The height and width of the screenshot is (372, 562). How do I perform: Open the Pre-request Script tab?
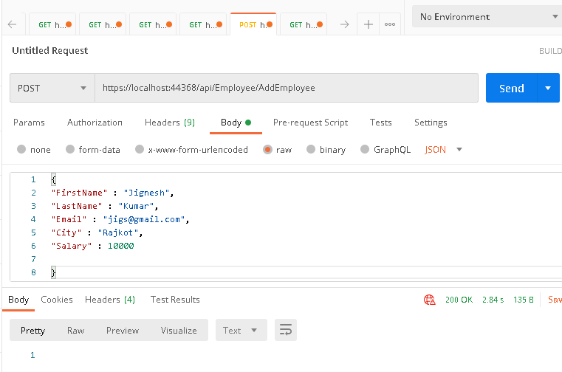310,123
